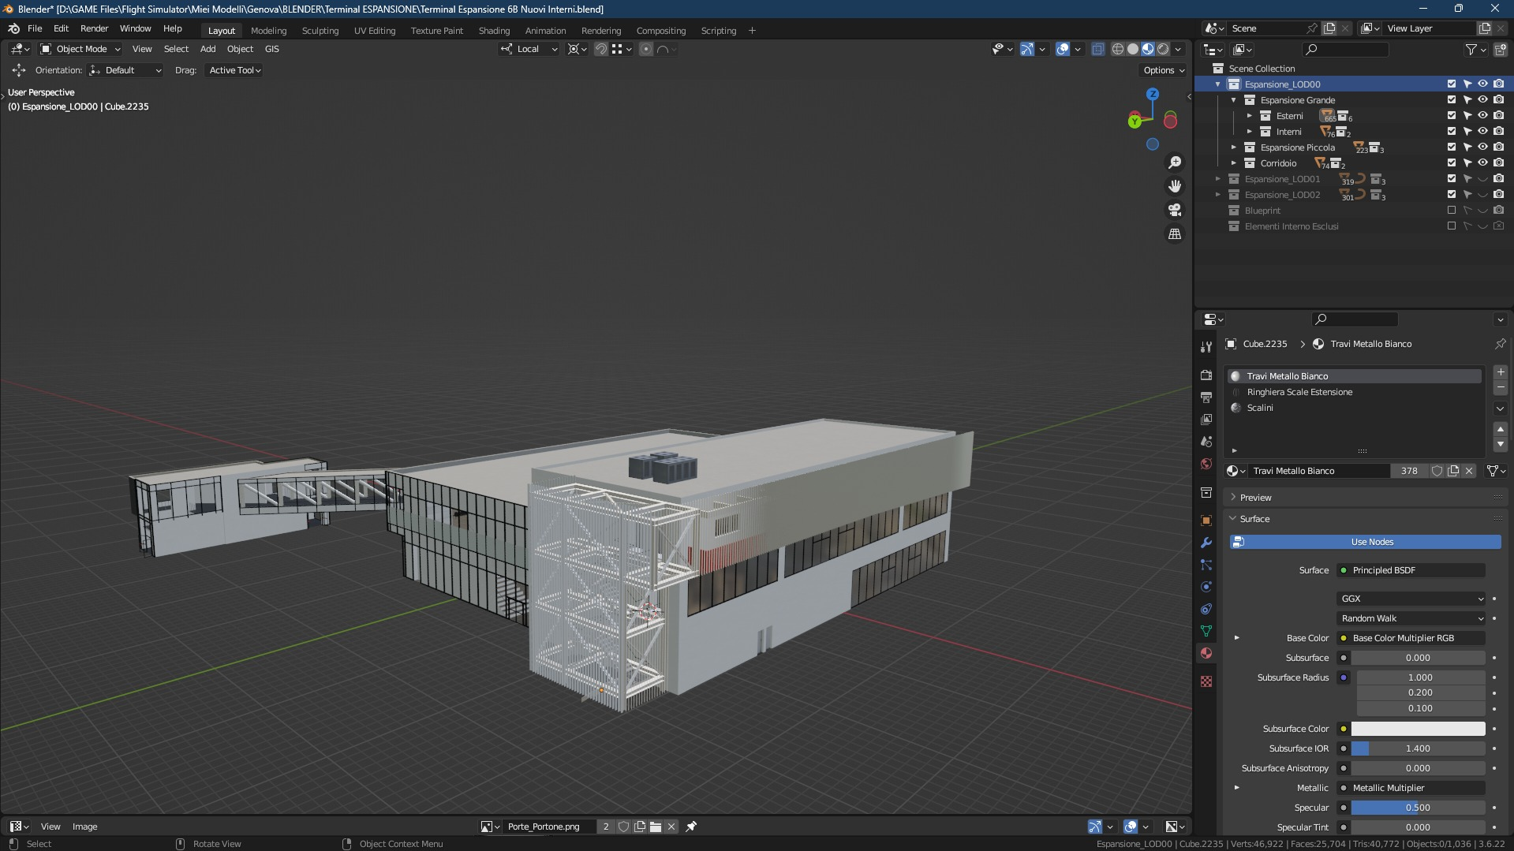This screenshot has width=1514, height=851.
Task: Open the Add menu in viewport header
Action: pyautogui.click(x=207, y=49)
